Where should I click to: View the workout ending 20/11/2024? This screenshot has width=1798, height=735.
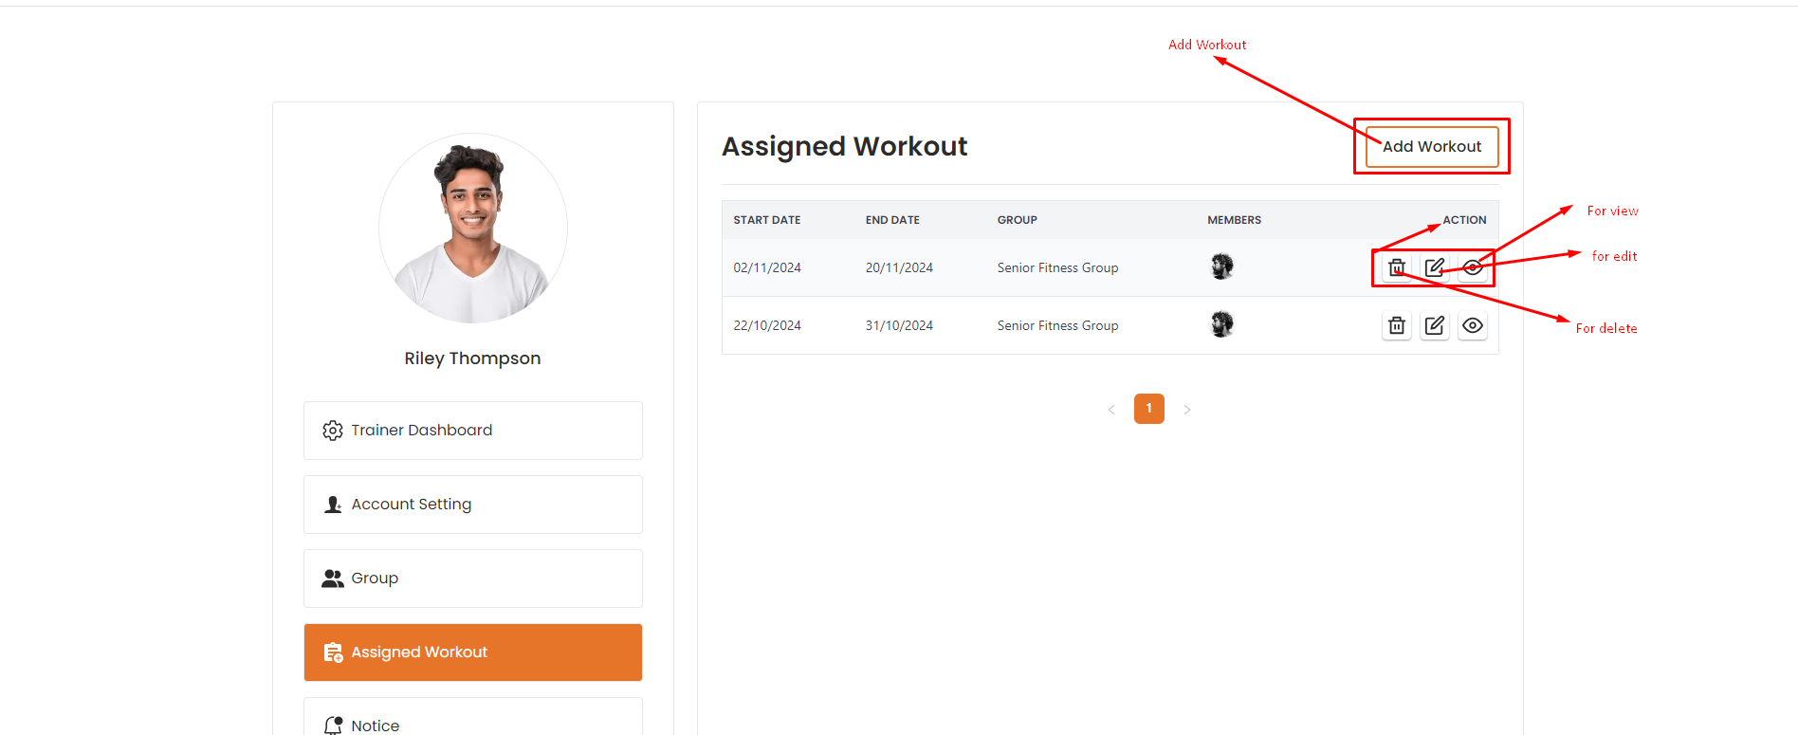(1473, 267)
